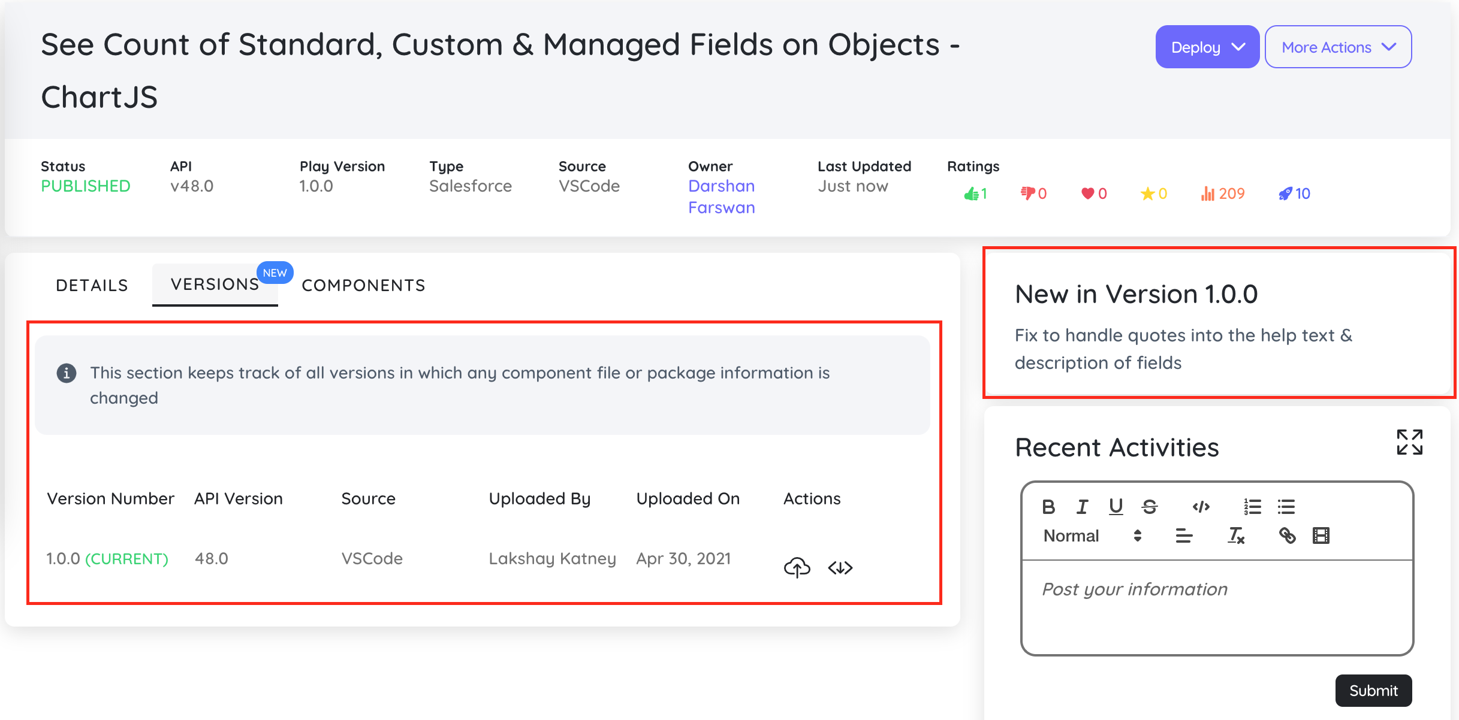Screen dimensions: 1459x720
Task: Click the thumbs down rating icon
Action: click(x=1027, y=193)
